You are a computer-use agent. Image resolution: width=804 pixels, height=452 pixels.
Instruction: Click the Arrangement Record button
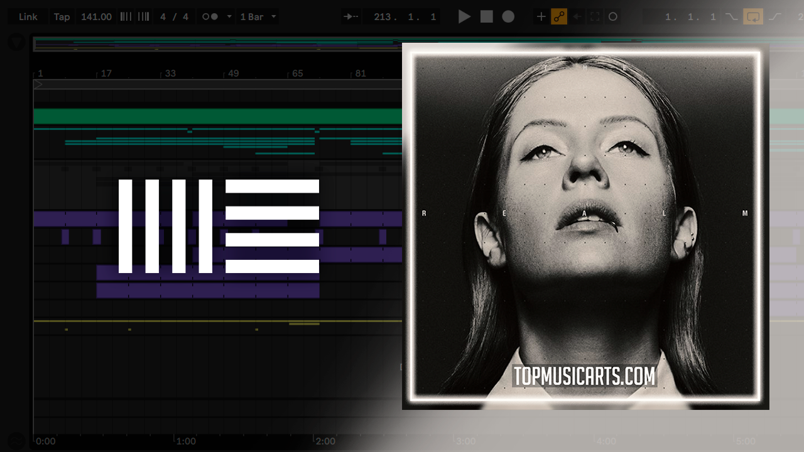[508, 17]
